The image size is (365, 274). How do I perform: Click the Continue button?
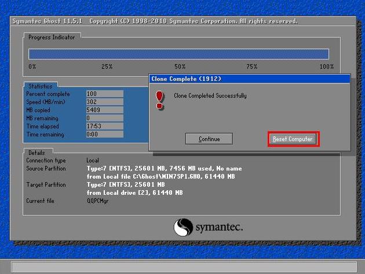[209, 139]
